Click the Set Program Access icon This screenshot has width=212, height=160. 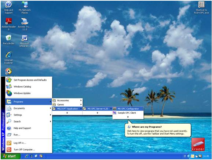pos(9,80)
